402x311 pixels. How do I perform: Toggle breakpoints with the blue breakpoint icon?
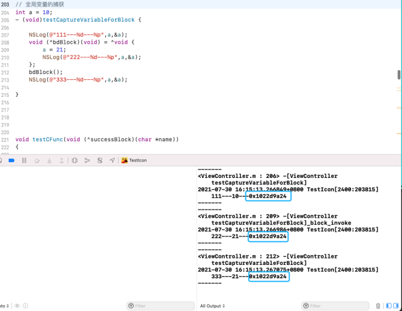[12, 160]
